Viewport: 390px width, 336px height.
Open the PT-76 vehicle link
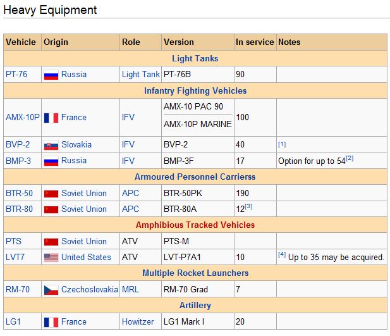(x=16, y=75)
